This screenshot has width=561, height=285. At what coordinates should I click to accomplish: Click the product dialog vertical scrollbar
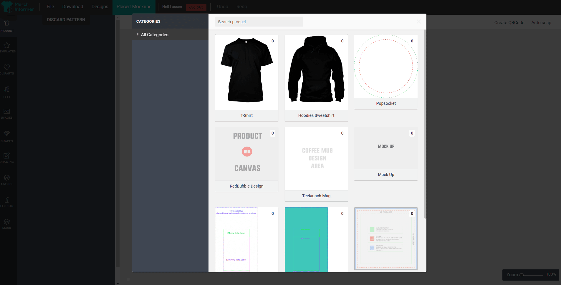[425, 124]
